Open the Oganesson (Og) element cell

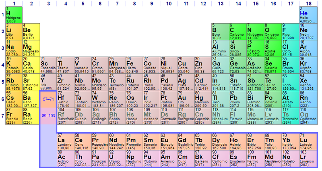coord(308,116)
